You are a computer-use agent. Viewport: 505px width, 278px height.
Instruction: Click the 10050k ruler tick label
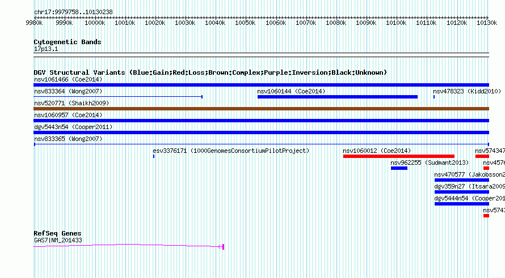point(245,23)
